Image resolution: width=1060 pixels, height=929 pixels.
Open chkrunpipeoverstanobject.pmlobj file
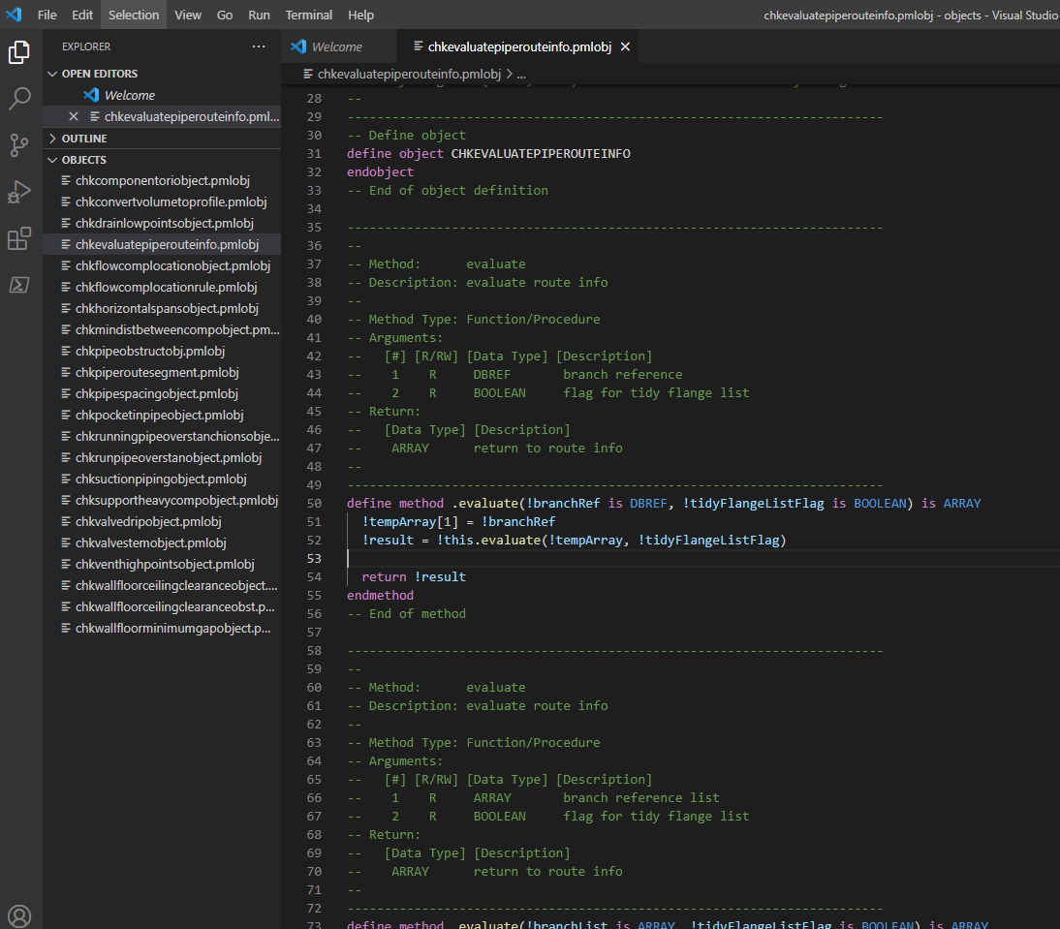point(169,457)
